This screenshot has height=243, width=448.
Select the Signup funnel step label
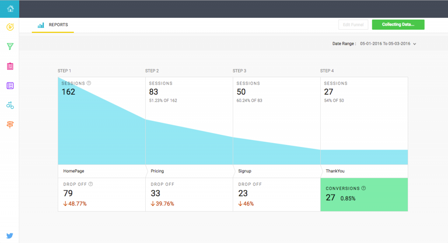pos(245,171)
